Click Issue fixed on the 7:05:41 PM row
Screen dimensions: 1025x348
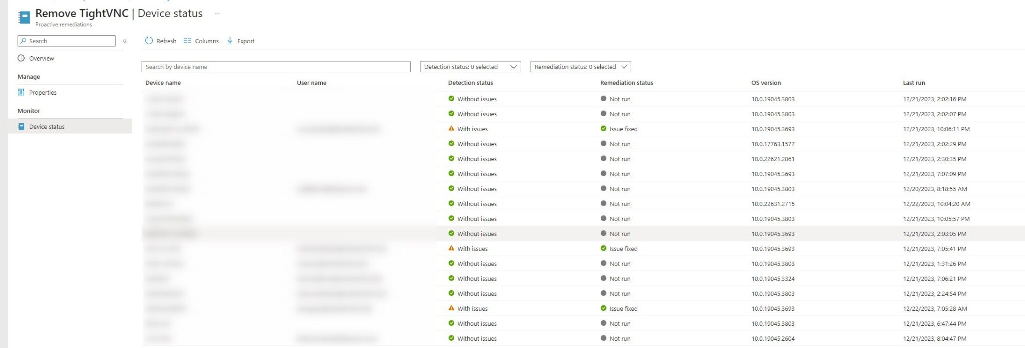623,248
